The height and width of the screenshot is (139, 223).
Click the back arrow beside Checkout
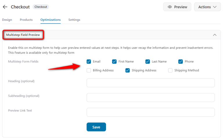[5, 7]
